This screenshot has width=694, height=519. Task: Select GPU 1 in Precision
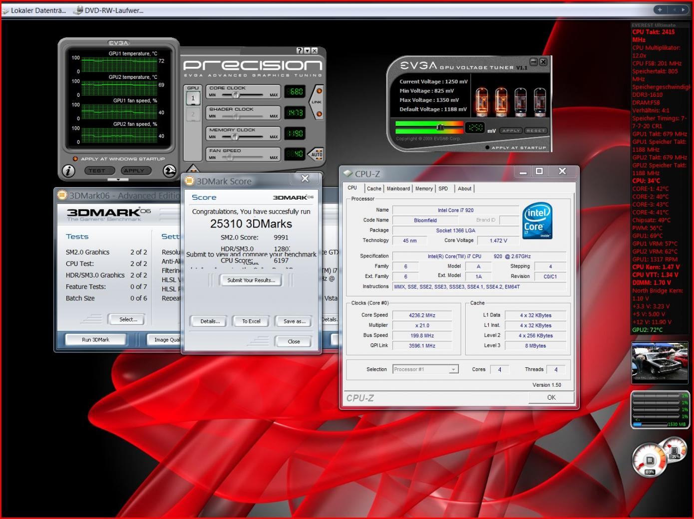(193, 98)
